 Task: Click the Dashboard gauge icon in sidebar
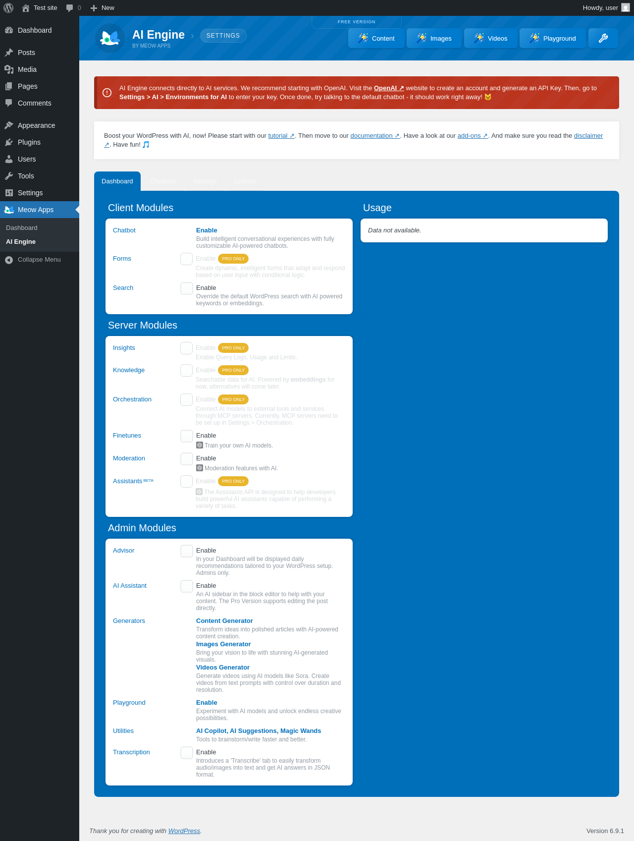9,30
